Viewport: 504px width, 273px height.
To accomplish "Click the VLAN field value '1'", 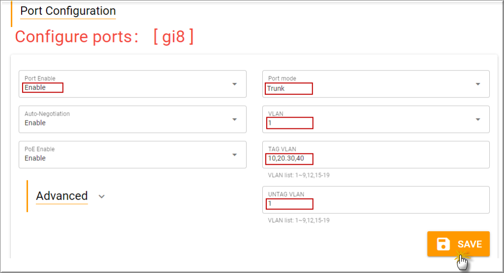I will (270, 123).
